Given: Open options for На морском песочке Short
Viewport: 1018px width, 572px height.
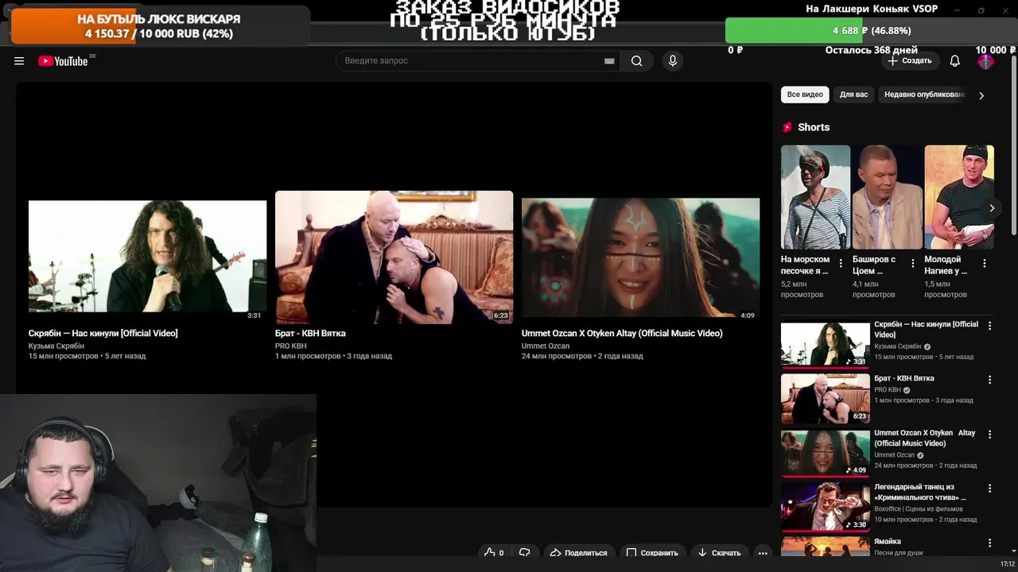Looking at the screenshot, I should coord(841,264).
